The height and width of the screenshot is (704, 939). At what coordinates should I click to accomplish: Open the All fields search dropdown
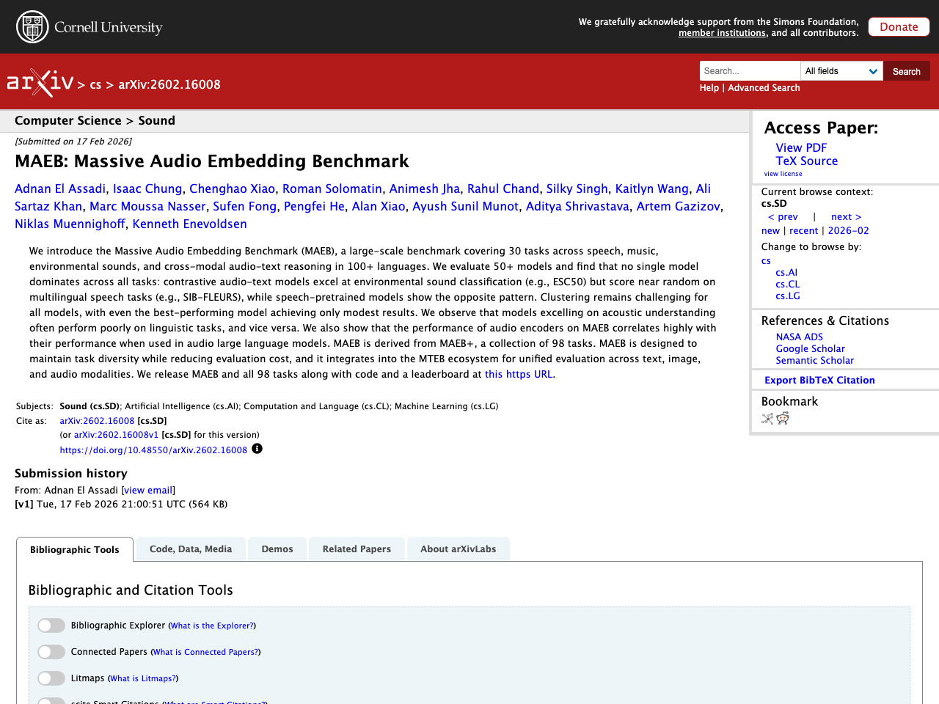(x=841, y=70)
